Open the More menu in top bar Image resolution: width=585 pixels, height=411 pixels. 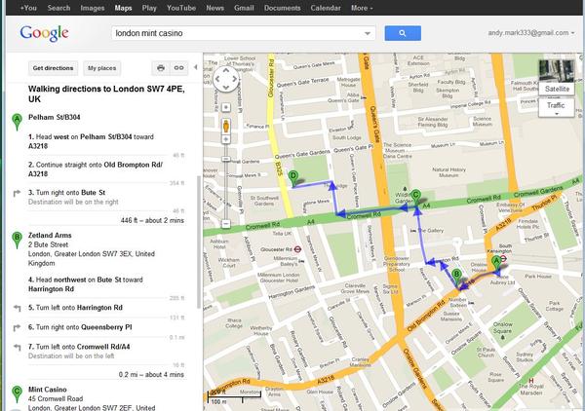[x=362, y=8]
